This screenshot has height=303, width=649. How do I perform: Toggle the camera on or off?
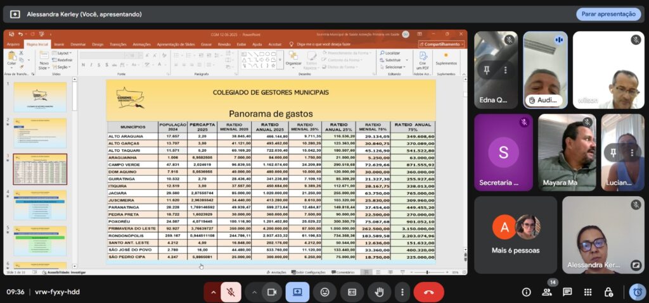(273, 292)
